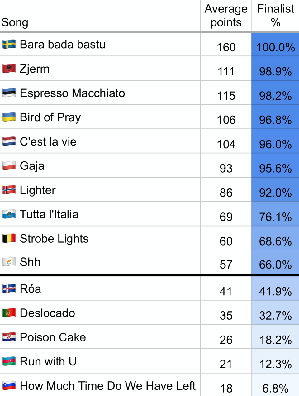
Task: Click the Average points column header
Action: click(226, 16)
